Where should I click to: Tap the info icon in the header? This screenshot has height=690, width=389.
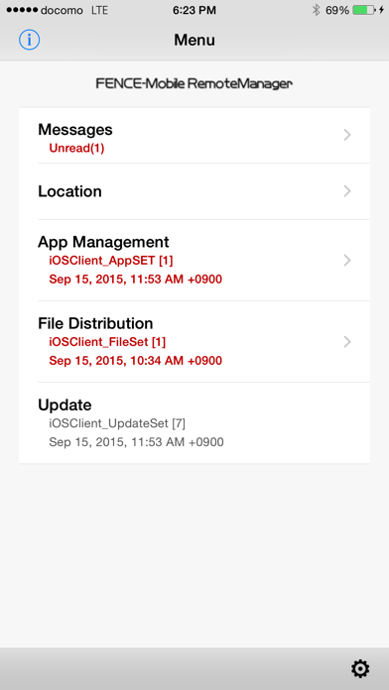click(30, 40)
